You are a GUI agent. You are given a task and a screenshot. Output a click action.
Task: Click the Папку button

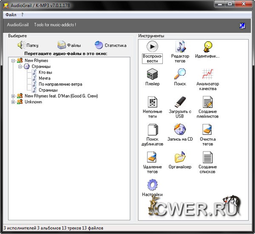28,45
